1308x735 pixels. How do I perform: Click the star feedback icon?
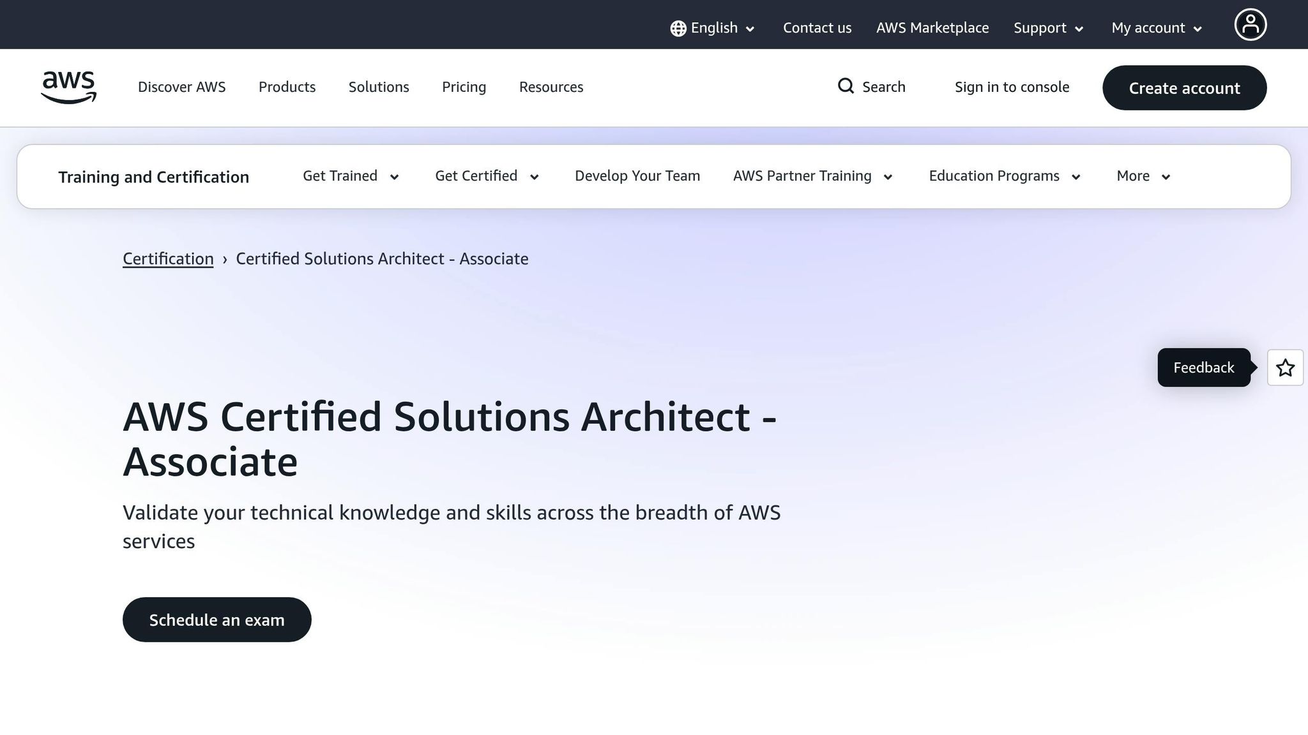1285,367
